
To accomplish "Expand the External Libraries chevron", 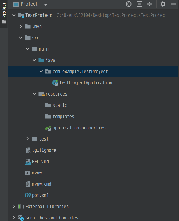I will (x=14, y=207).
